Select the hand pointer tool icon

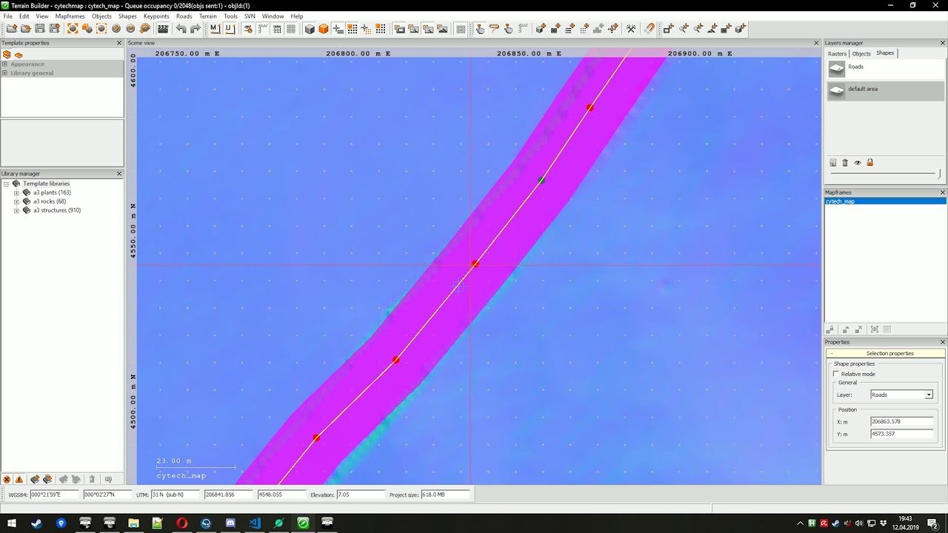pyautogui.click(x=480, y=29)
